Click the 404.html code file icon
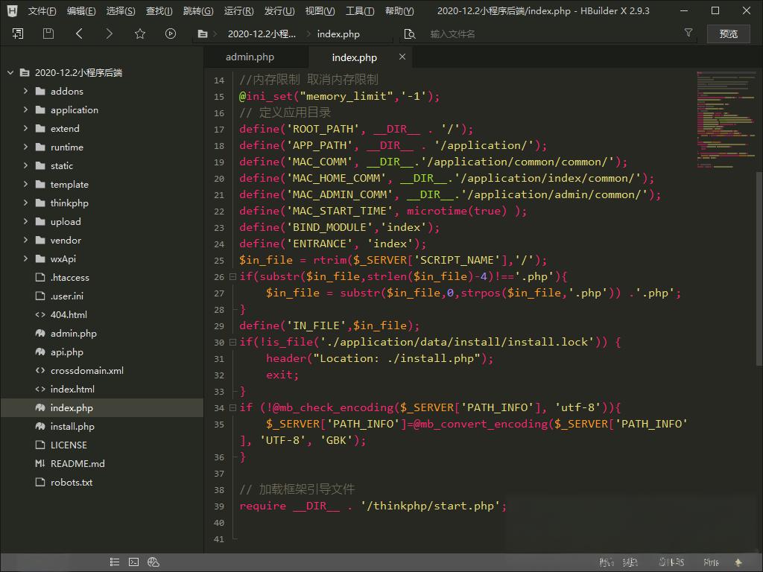Image resolution: width=763 pixels, height=572 pixels. coord(40,315)
